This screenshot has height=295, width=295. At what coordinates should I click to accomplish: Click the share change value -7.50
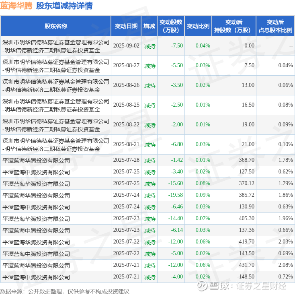177,45
